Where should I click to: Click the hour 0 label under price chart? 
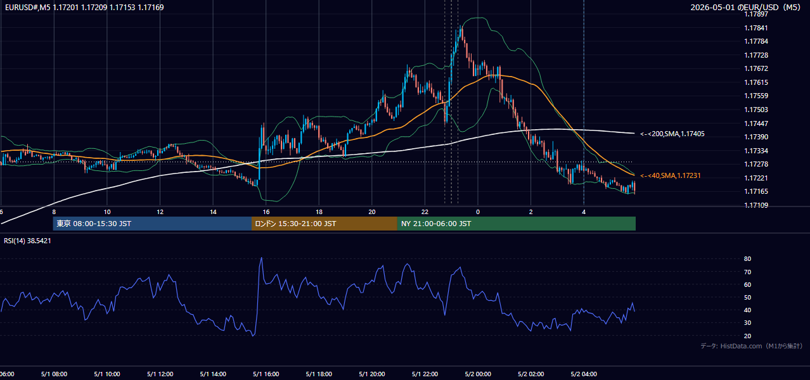coord(478,212)
